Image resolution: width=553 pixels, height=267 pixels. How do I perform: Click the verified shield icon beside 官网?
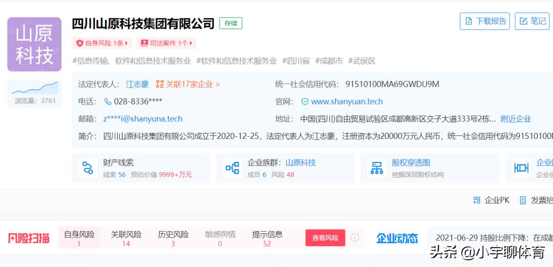click(305, 101)
